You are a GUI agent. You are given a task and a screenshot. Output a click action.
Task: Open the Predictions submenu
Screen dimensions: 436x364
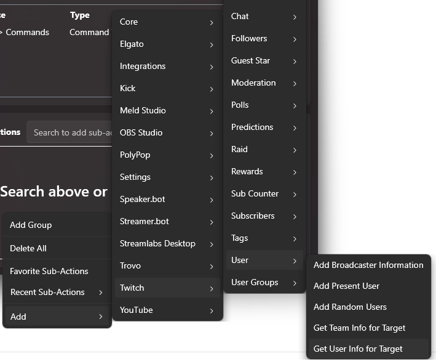pyautogui.click(x=264, y=127)
